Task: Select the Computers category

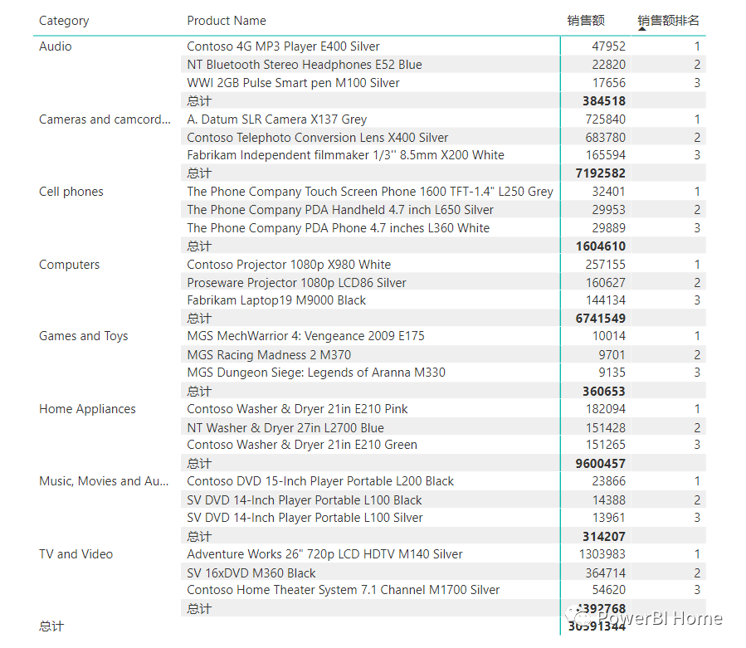Action: pos(70,265)
